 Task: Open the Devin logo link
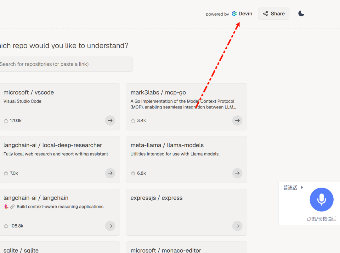242,14
